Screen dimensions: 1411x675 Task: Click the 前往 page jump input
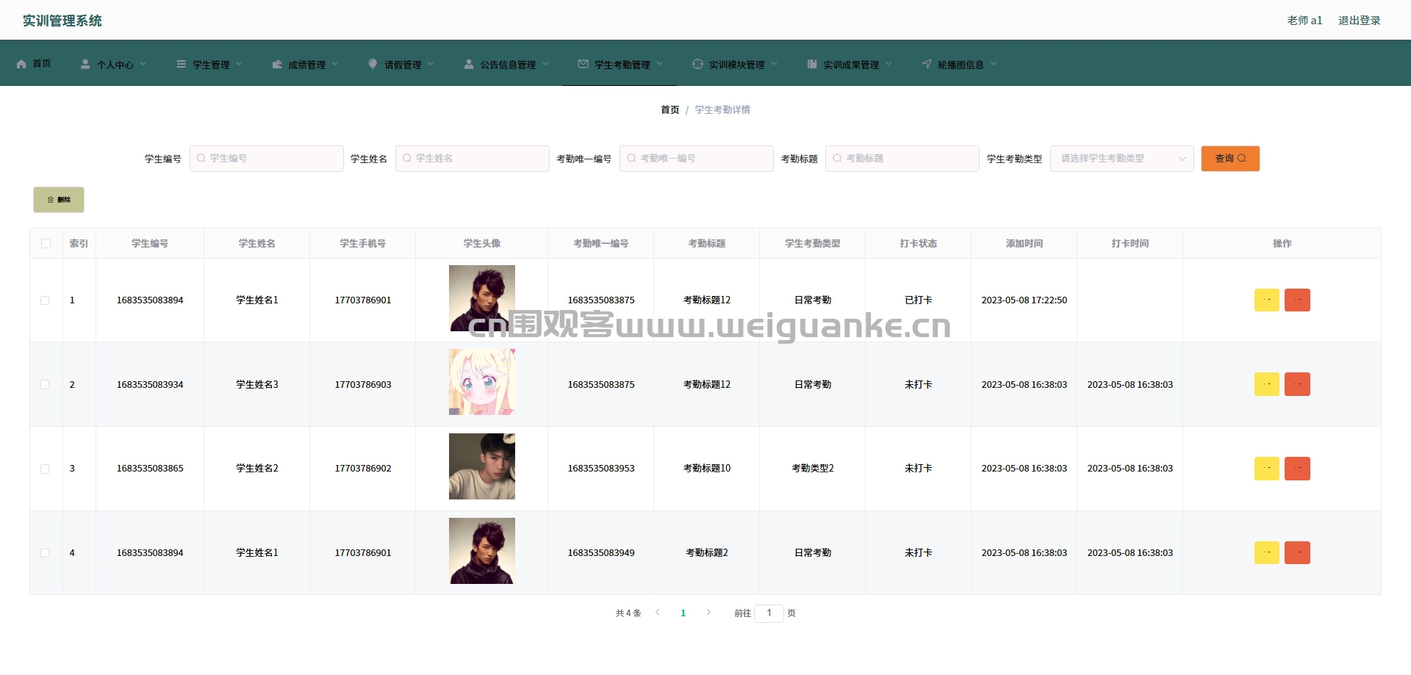click(769, 613)
